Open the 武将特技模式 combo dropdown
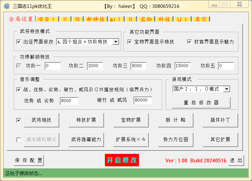This screenshot has width=252, height=181. (115, 42)
